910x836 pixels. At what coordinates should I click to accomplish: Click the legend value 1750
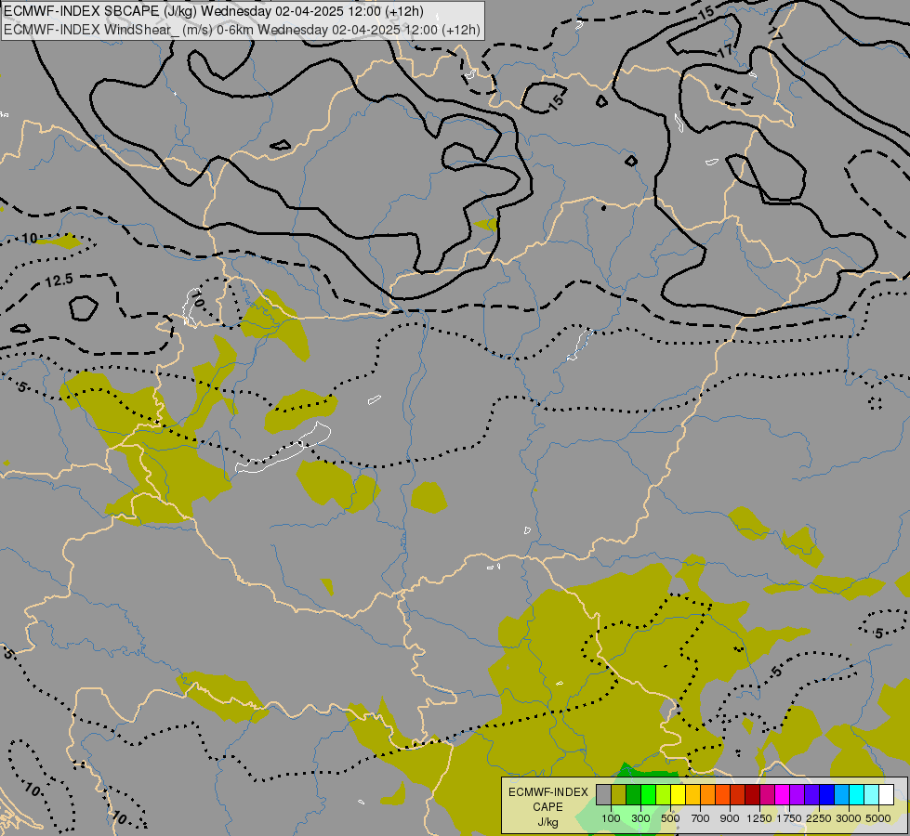click(x=789, y=818)
